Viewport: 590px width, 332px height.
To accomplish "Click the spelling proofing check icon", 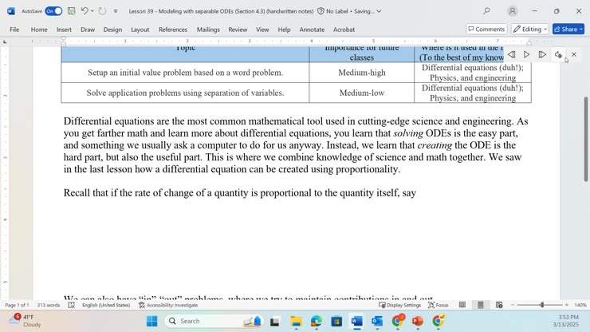I will pyautogui.click(x=72, y=305).
